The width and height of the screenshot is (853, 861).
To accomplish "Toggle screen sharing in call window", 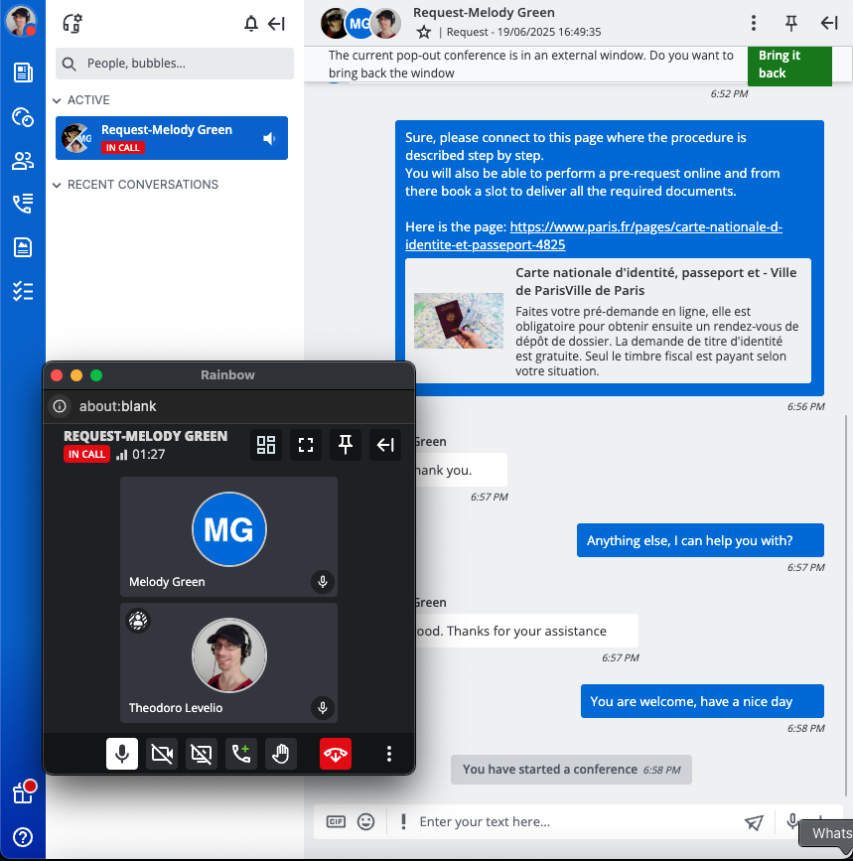I will [x=202, y=755].
